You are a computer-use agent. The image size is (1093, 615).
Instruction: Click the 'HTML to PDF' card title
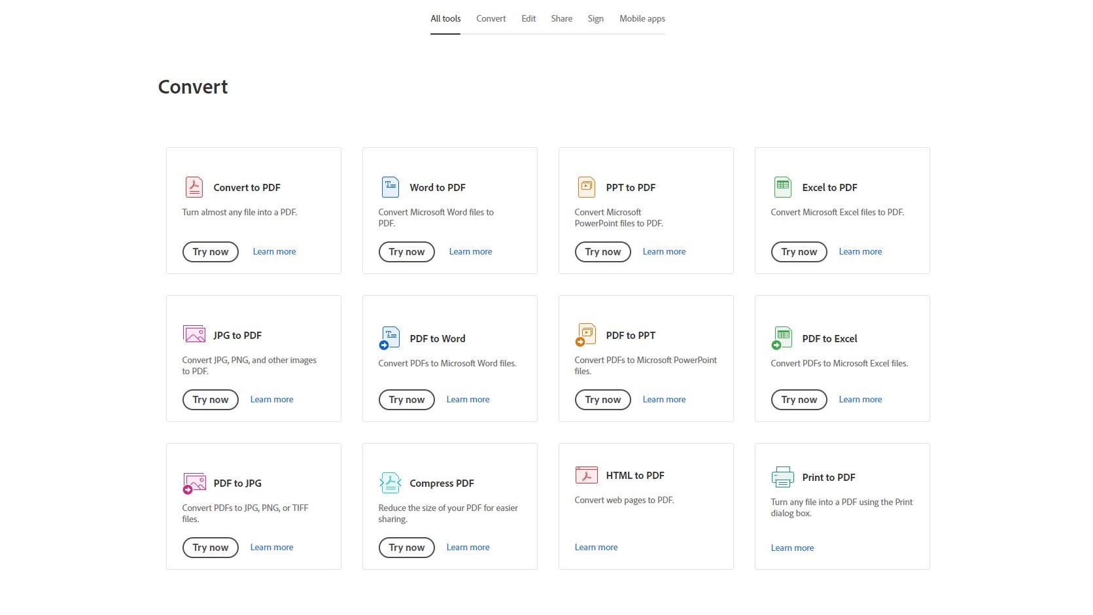(x=635, y=475)
